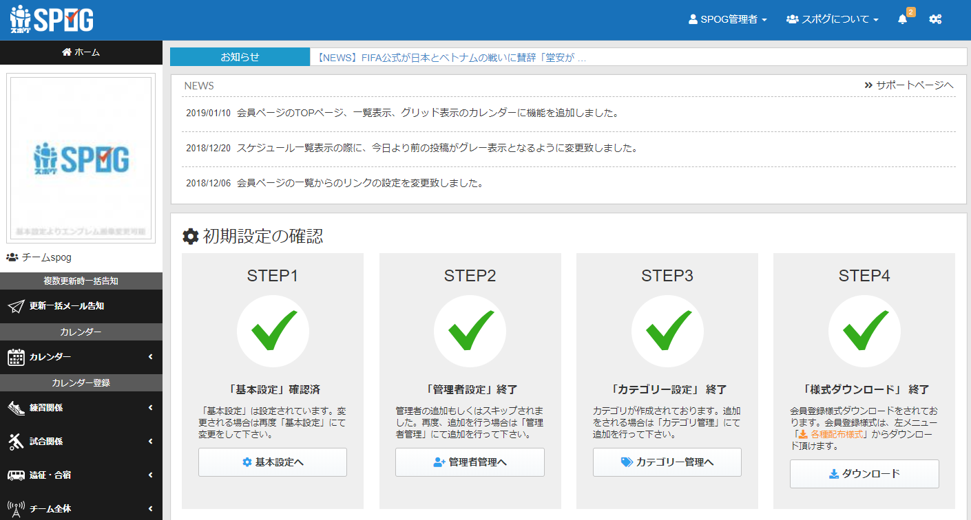Open the スポグについて dropdown menu
Viewport: 971px width, 520px height.
coord(833,19)
